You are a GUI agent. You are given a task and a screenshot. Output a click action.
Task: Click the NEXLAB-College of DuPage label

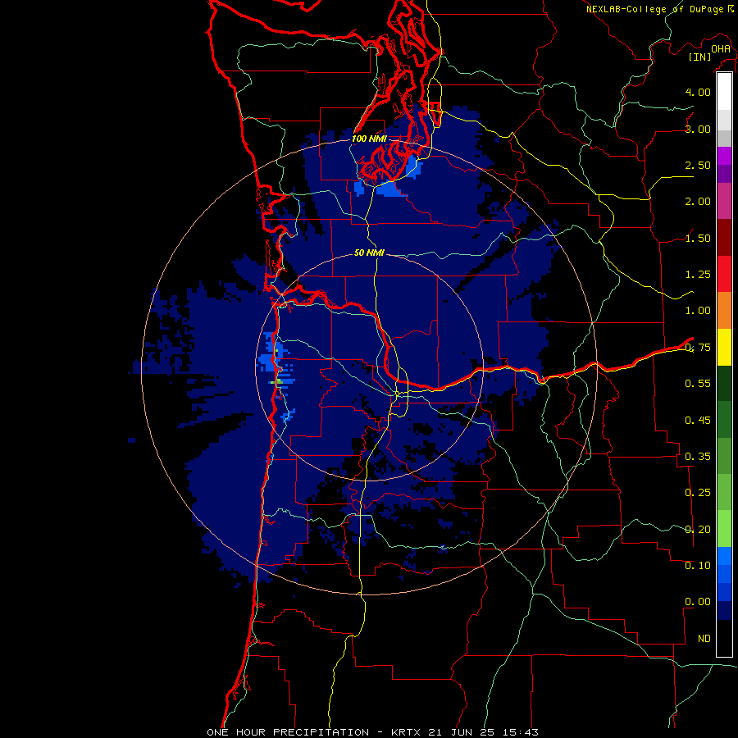click(x=654, y=9)
